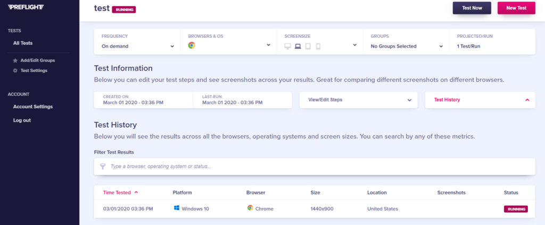Click the Status column header
Screen dimensions: 545x225
[x=511, y=193]
